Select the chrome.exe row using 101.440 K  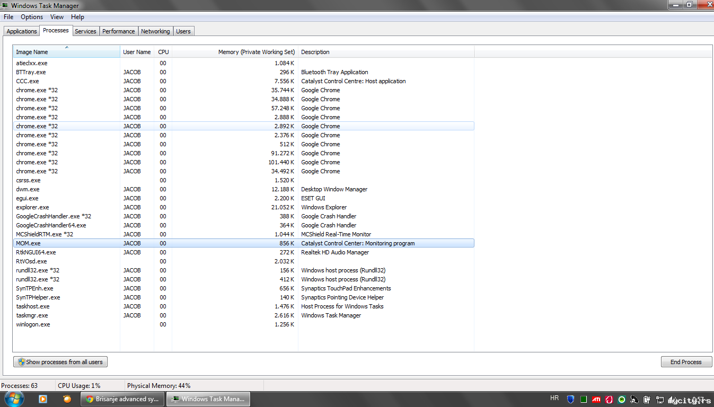click(x=244, y=162)
